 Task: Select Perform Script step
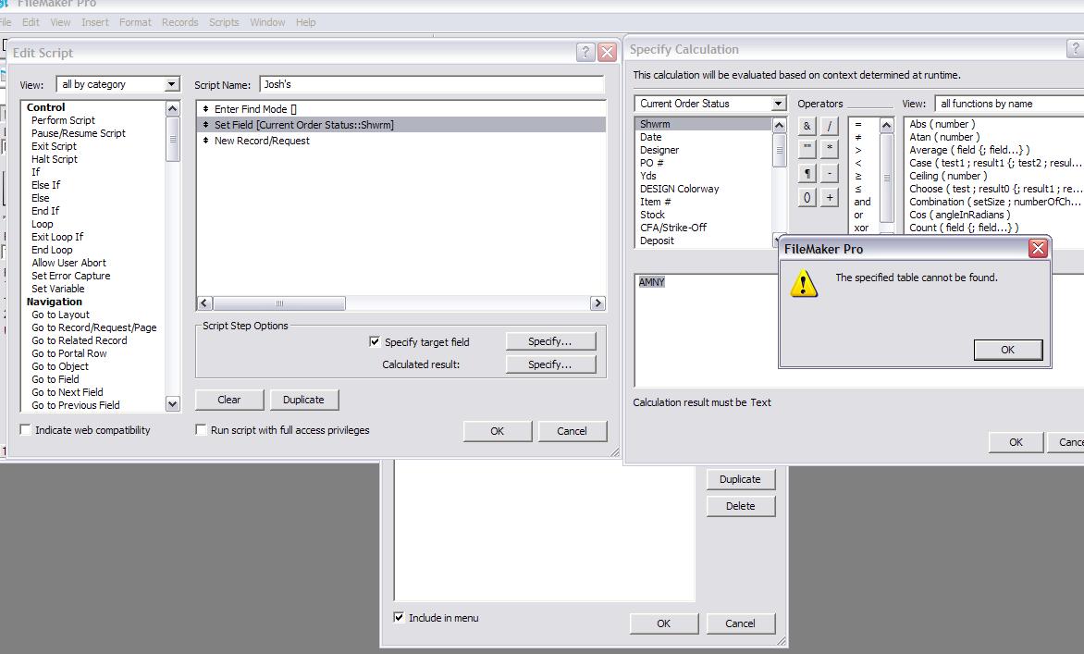click(x=63, y=120)
